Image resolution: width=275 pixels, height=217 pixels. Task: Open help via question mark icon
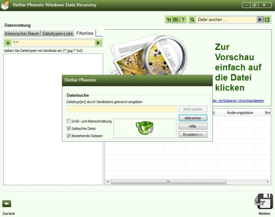pos(183,20)
